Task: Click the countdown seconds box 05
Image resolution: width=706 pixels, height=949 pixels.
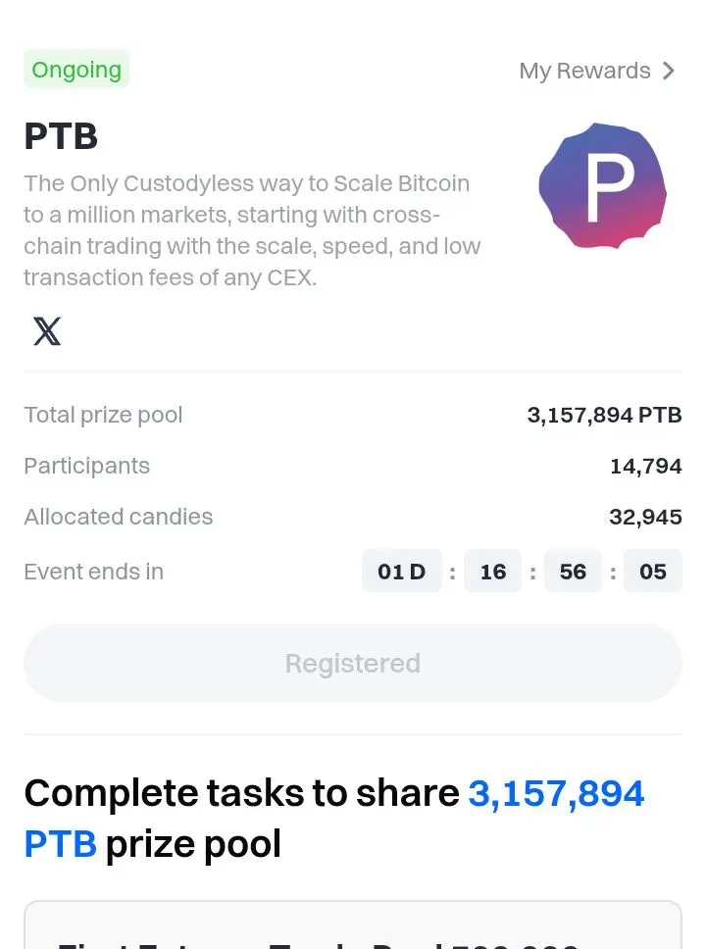Action: pyautogui.click(x=653, y=571)
